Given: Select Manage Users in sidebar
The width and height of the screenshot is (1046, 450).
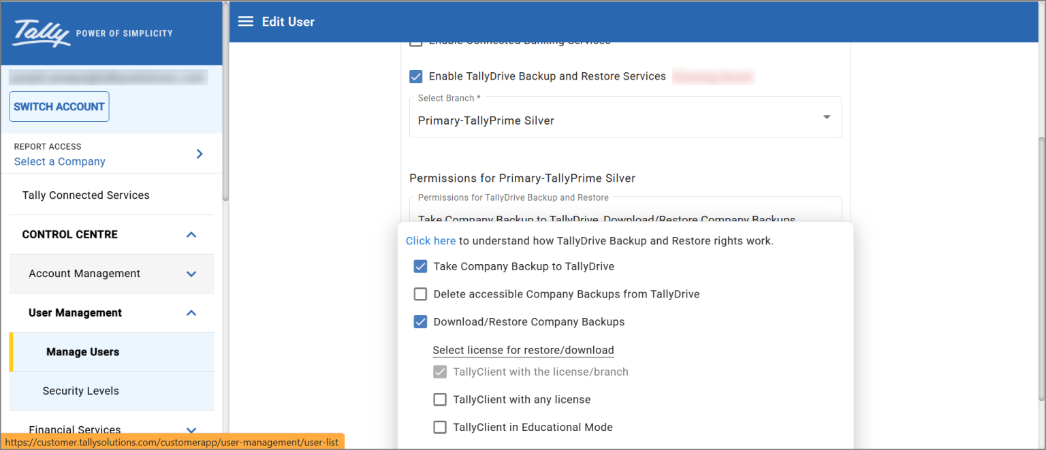Looking at the screenshot, I should click(112, 352).
